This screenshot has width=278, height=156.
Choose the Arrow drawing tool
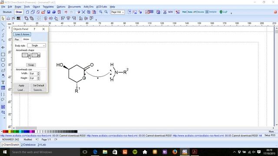[x=3, y=47]
